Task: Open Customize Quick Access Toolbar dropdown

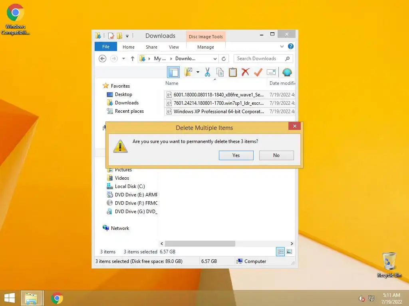Action: point(127,36)
